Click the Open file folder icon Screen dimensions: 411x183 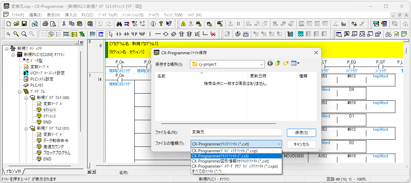click(16, 24)
